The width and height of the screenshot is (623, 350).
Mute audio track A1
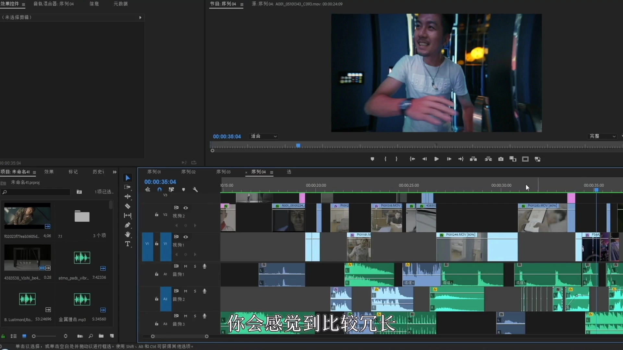(x=186, y=266)
